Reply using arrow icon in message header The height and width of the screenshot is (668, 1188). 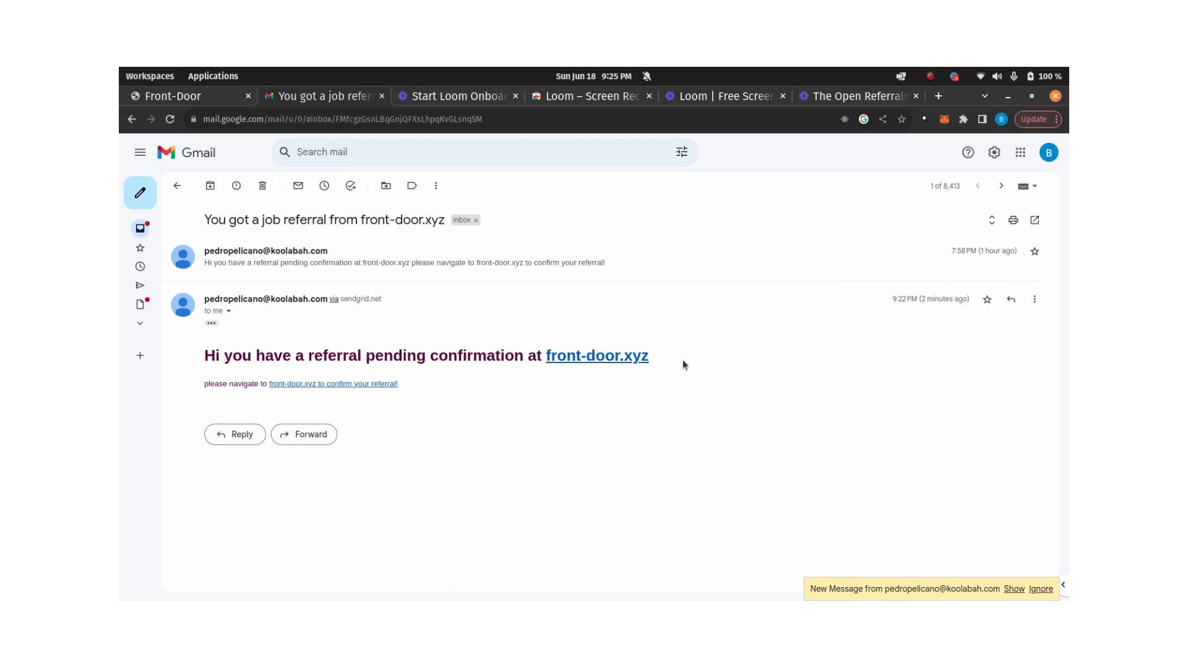pos(1011,299)
